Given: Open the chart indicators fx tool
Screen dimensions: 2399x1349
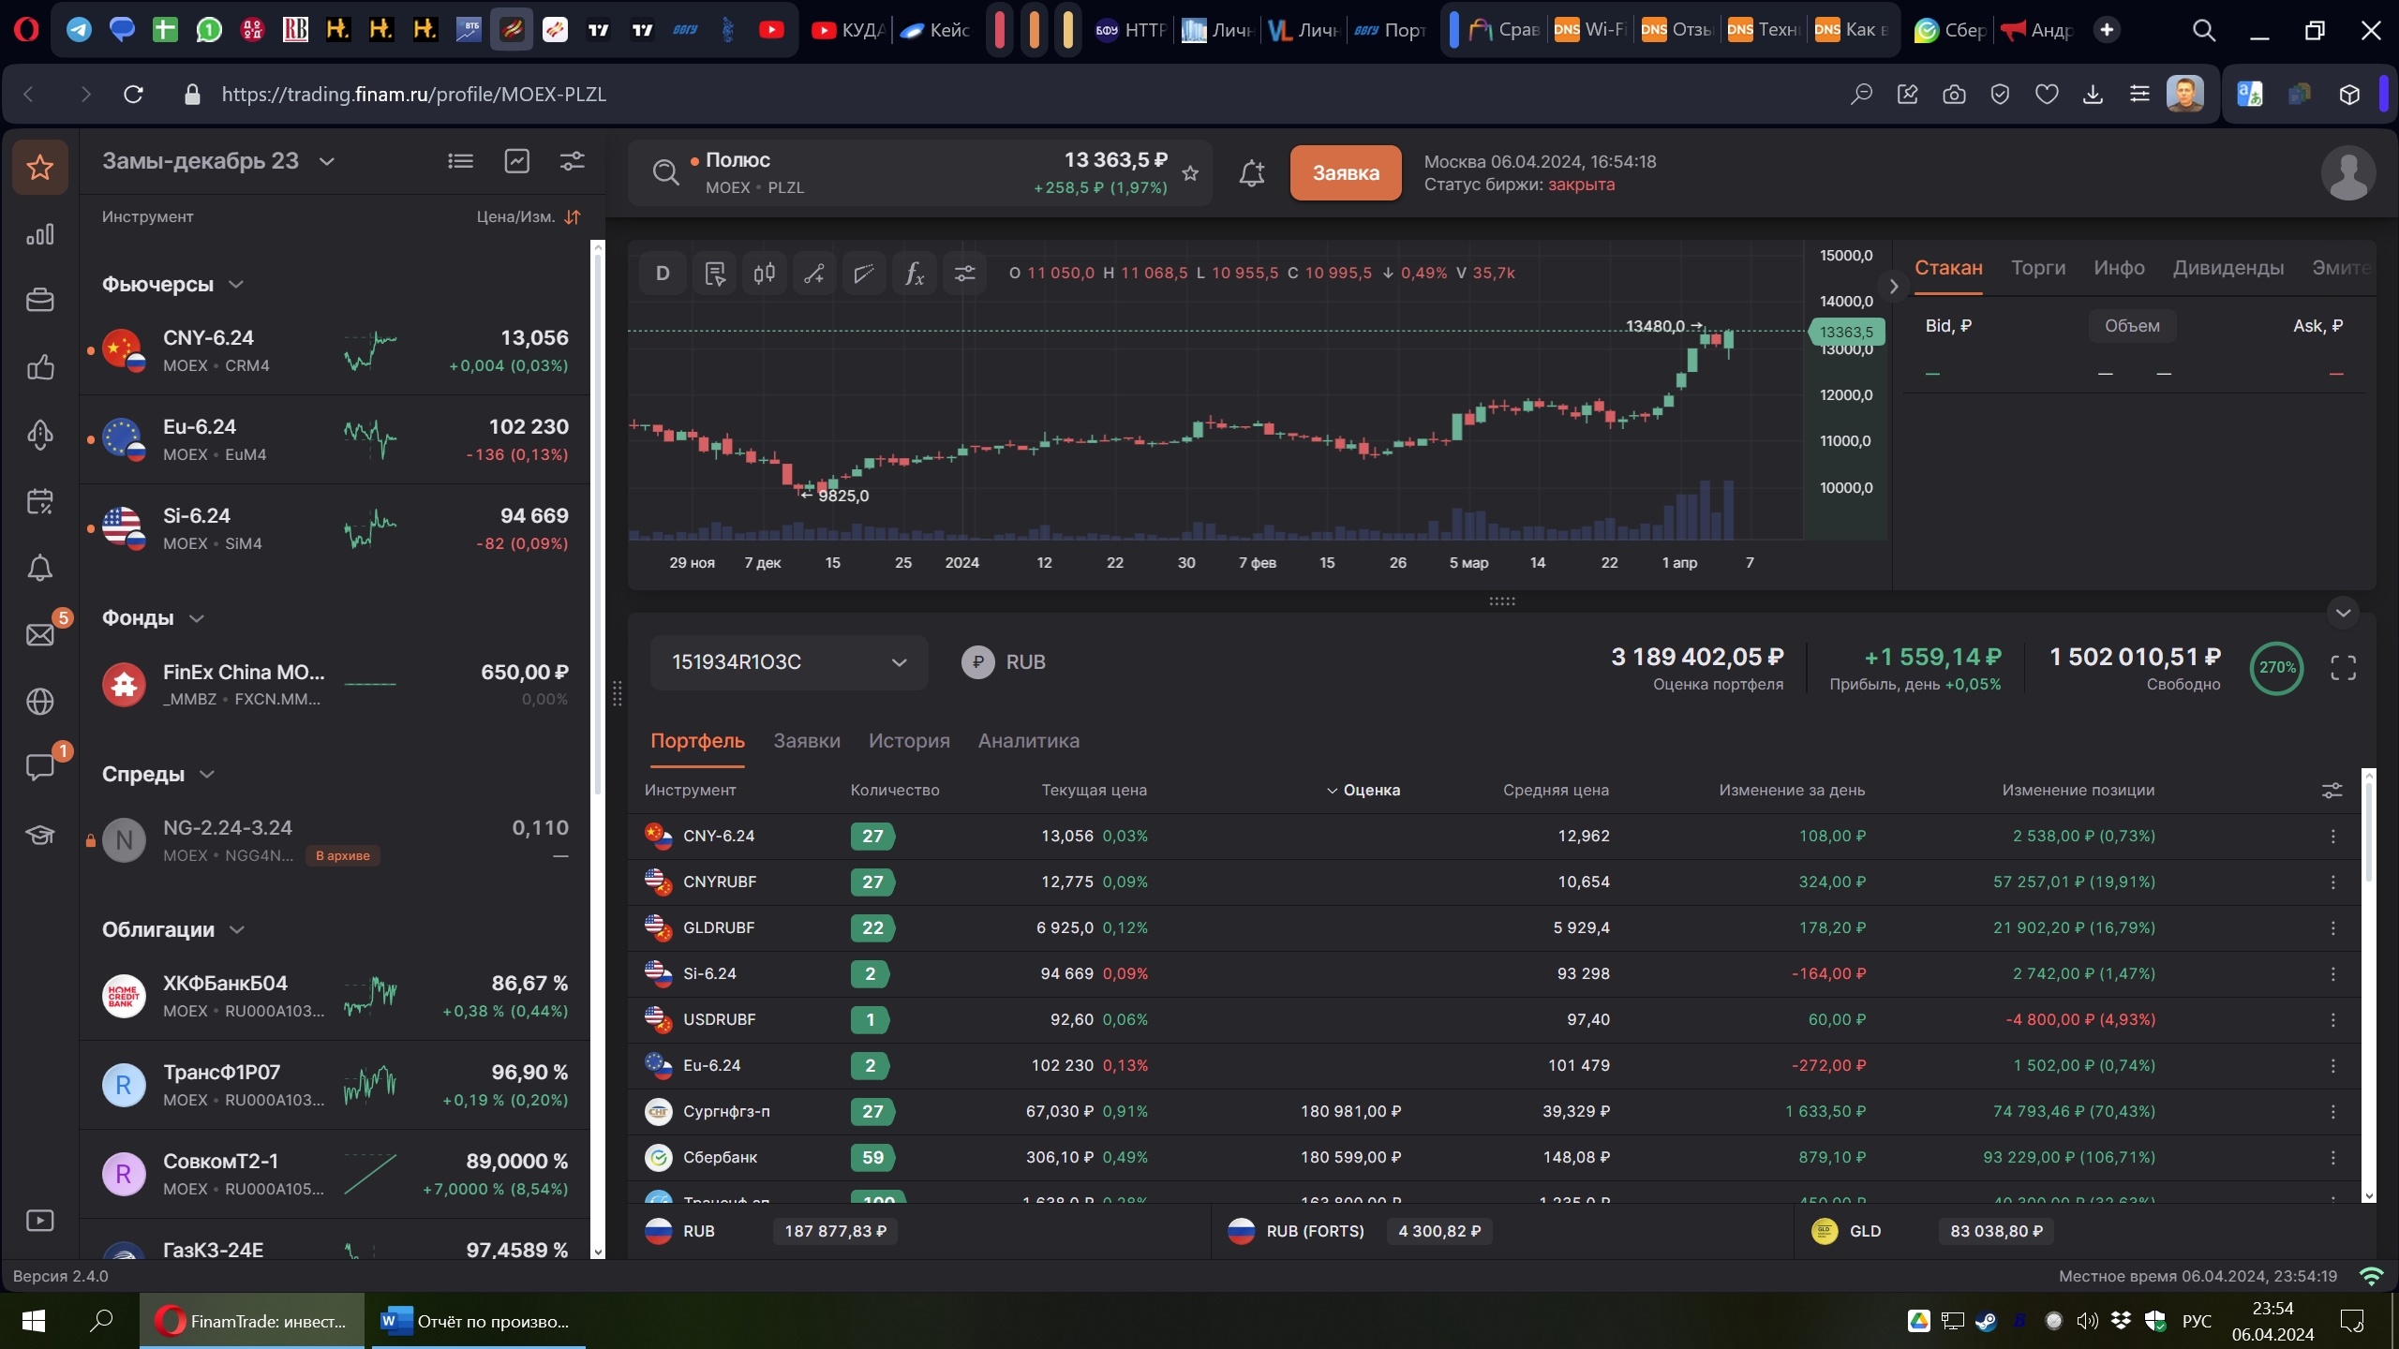Looking at the screenshot, I should click(914, 274).
